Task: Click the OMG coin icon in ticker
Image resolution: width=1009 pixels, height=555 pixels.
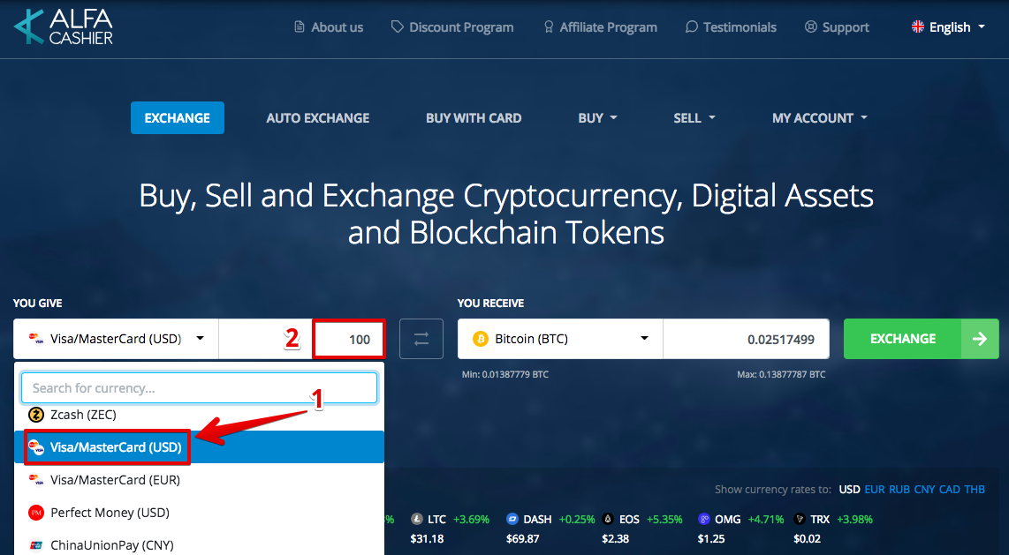Action: 705,519
